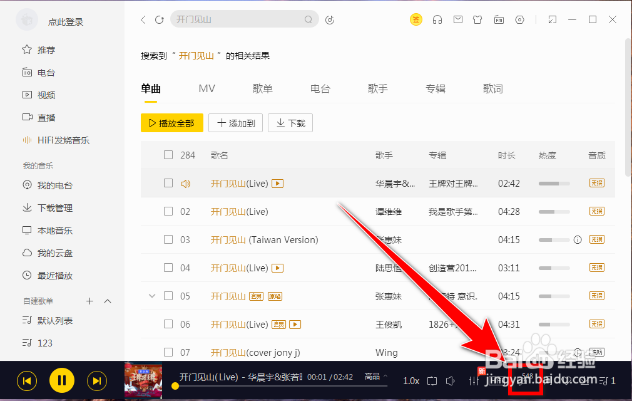The height and width of the screenshot is (401, 632).
Task: Switch to the 歌词 tab
Action: point(493,89)
